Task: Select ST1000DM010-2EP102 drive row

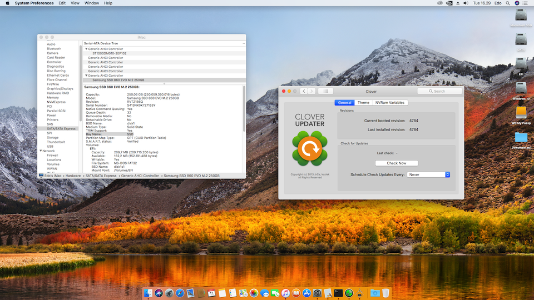Action: (x=164, y=53)
